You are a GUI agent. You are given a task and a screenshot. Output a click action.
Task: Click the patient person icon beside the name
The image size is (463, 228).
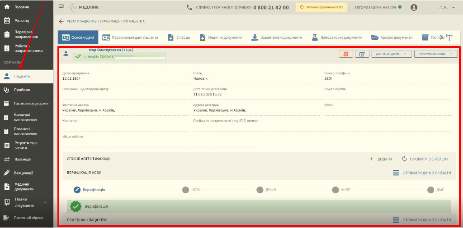[66, 54]
